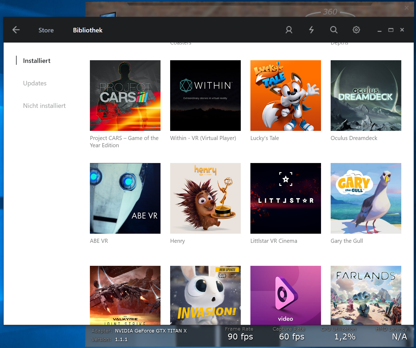416x348 pixels.
Task: Click the Gary the Gull title
Action: [347, 241]
